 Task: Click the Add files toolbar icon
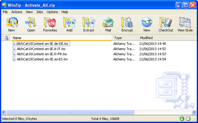click(x=69, y=23)
